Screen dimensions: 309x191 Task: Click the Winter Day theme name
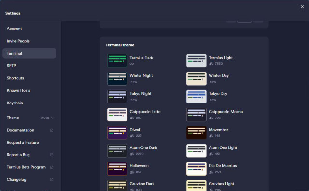pyautogui.click(x=219, y=75)
